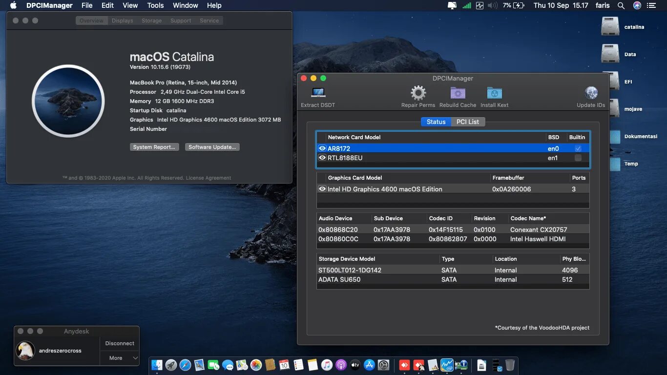Open the Temp folder on desktop
667x375 pixels.
coord(614,164)
